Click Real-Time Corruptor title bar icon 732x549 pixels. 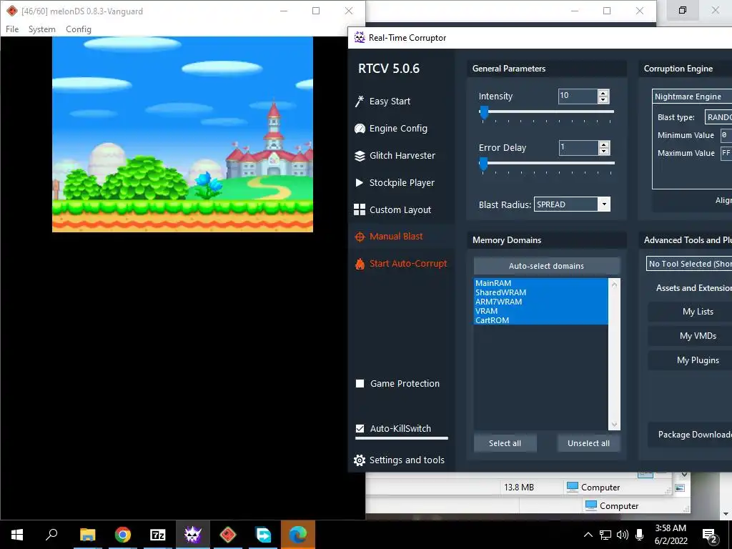[359, 38]
